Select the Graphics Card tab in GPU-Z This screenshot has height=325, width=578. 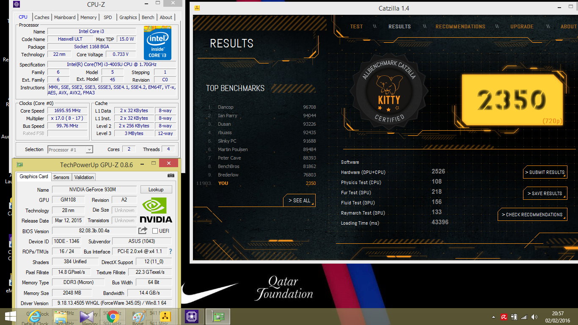(34, 176)
